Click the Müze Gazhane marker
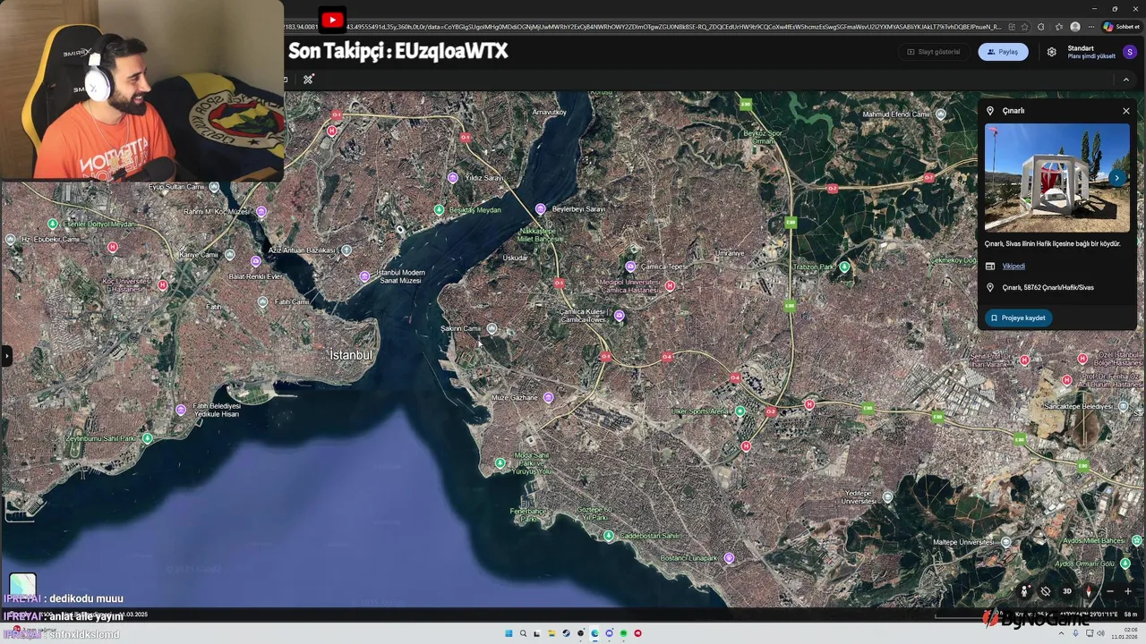The width and height of the screenshot is (1146, 644). (x=548, y=398)
